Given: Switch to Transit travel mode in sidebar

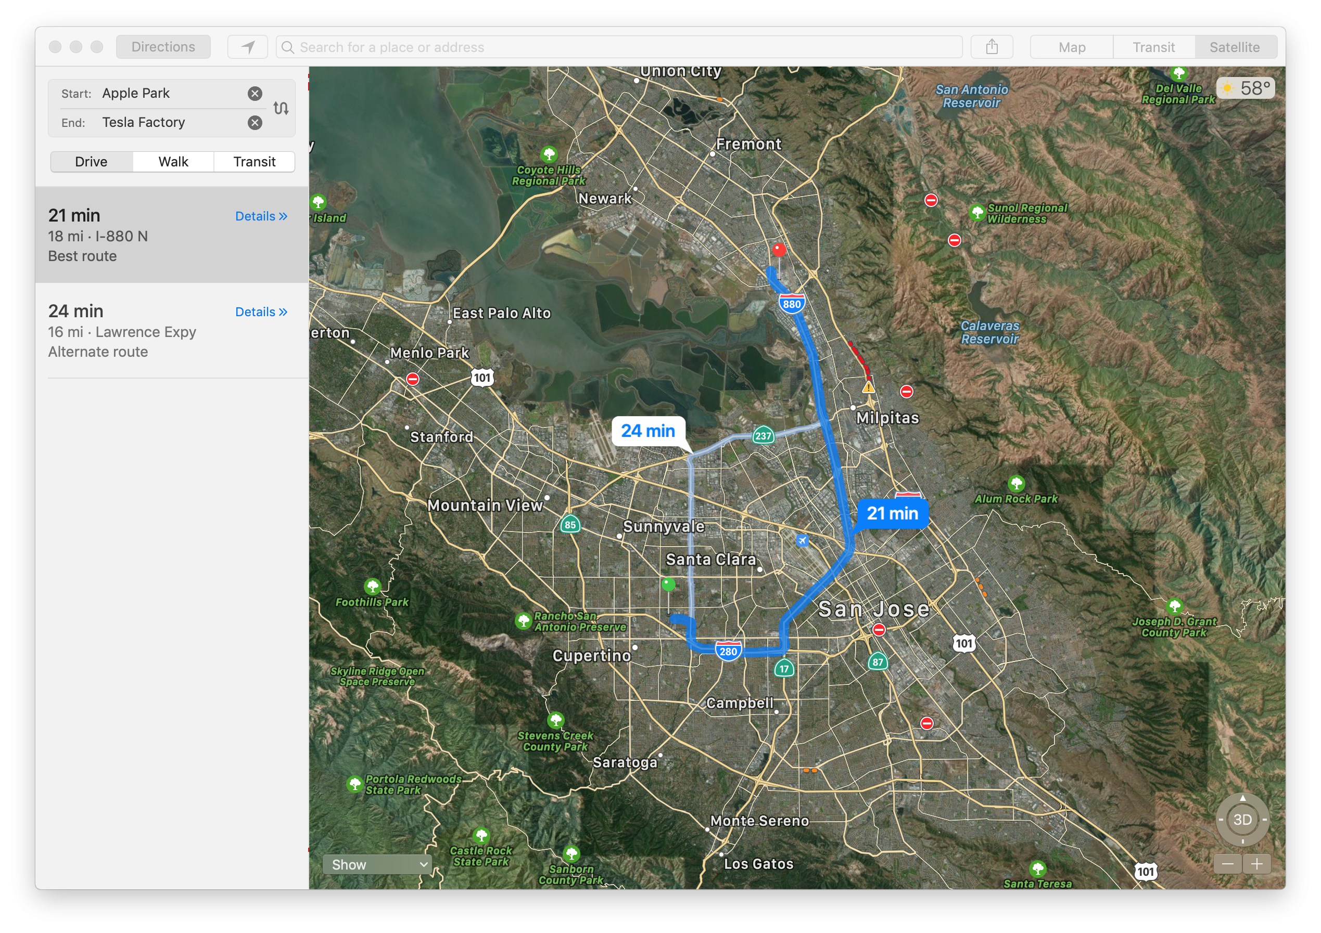Looking at the screenshot, I should tap(255, 162).
